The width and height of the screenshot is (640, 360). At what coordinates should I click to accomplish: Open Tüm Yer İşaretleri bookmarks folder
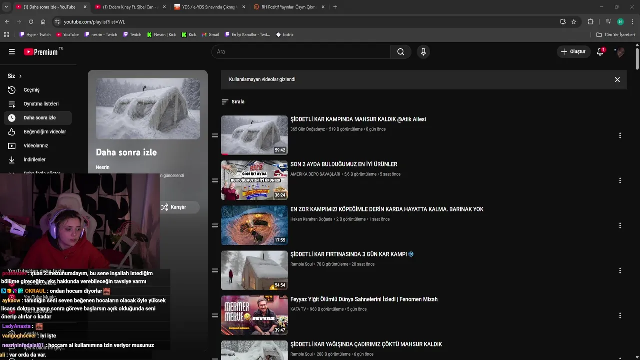616,35
